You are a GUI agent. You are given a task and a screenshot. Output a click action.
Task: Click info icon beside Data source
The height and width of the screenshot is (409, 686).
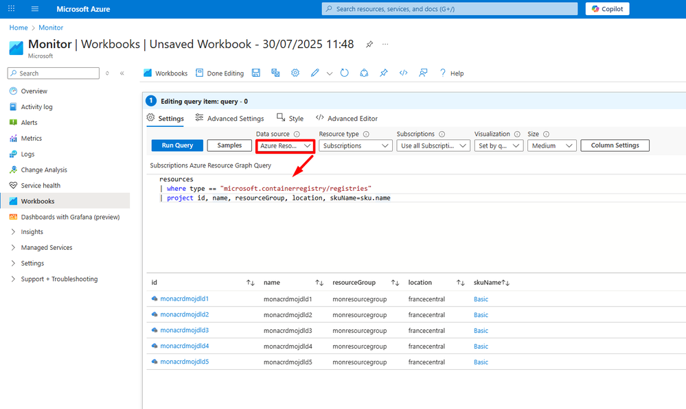tap(297, 135)
